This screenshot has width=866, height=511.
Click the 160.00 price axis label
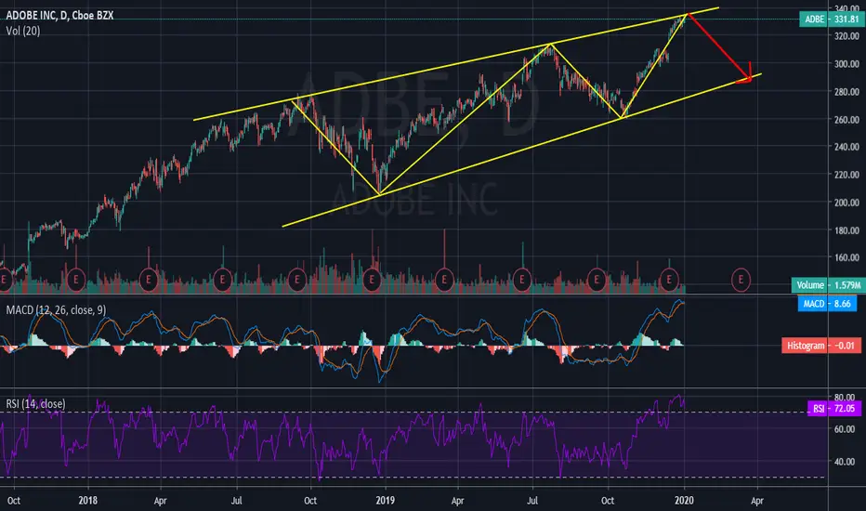click(x=846, y=257)
